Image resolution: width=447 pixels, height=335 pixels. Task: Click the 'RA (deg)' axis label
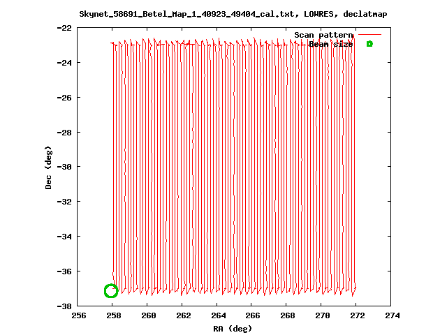coord(233,329)
